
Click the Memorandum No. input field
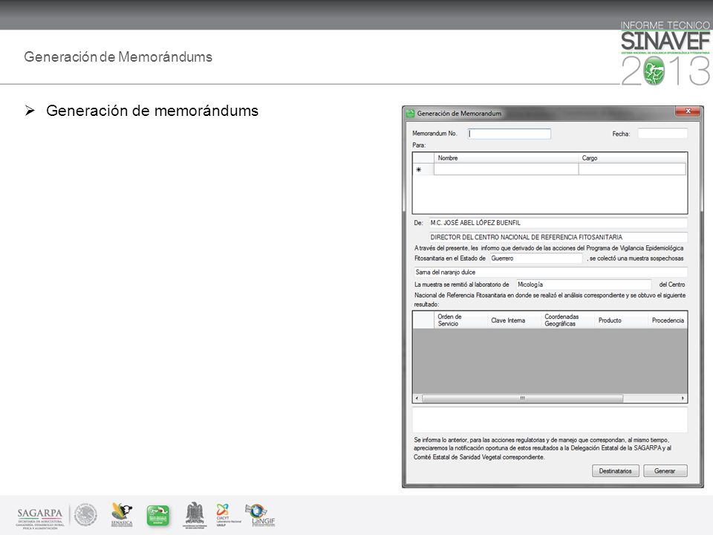[x=509, y=134]
